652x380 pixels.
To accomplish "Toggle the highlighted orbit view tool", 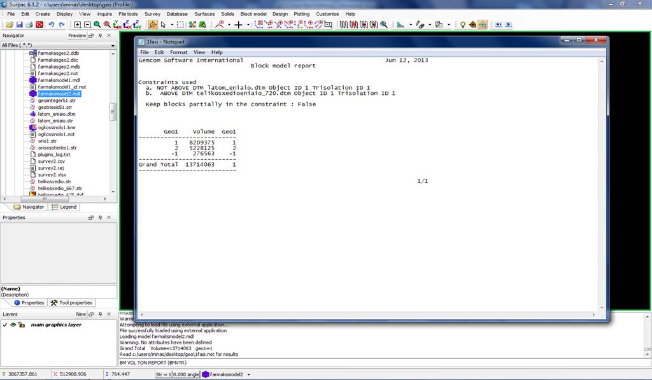I will coord(153,25).
